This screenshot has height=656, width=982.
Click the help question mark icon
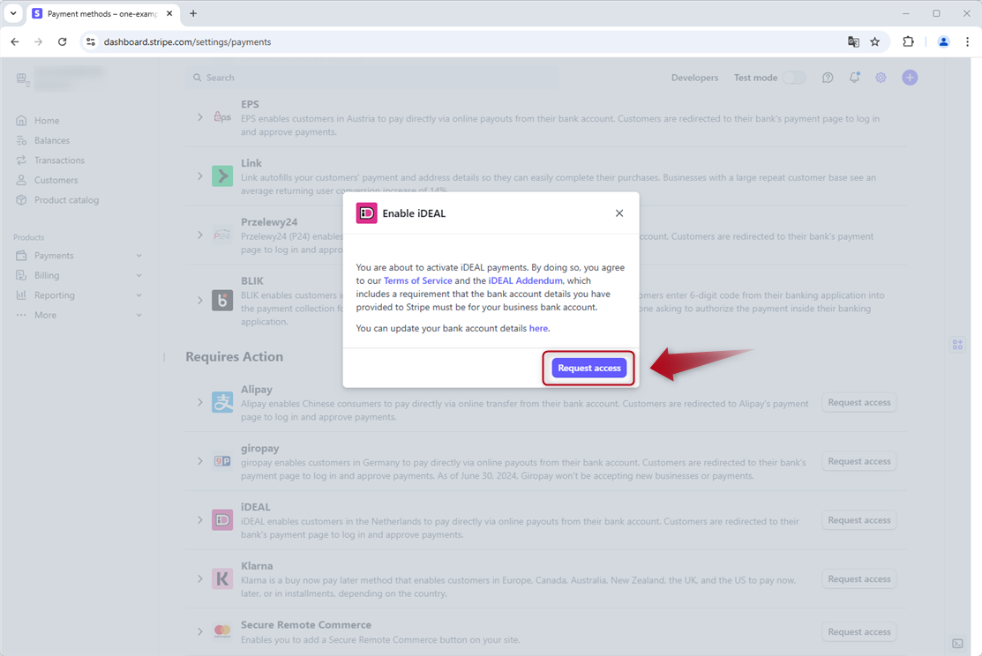click(828, 78)
